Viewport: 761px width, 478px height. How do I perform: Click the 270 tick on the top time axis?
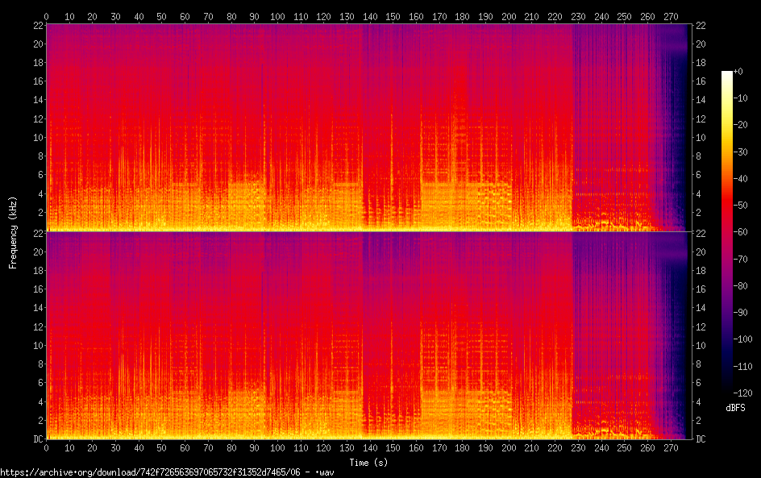tap(671, 16)
